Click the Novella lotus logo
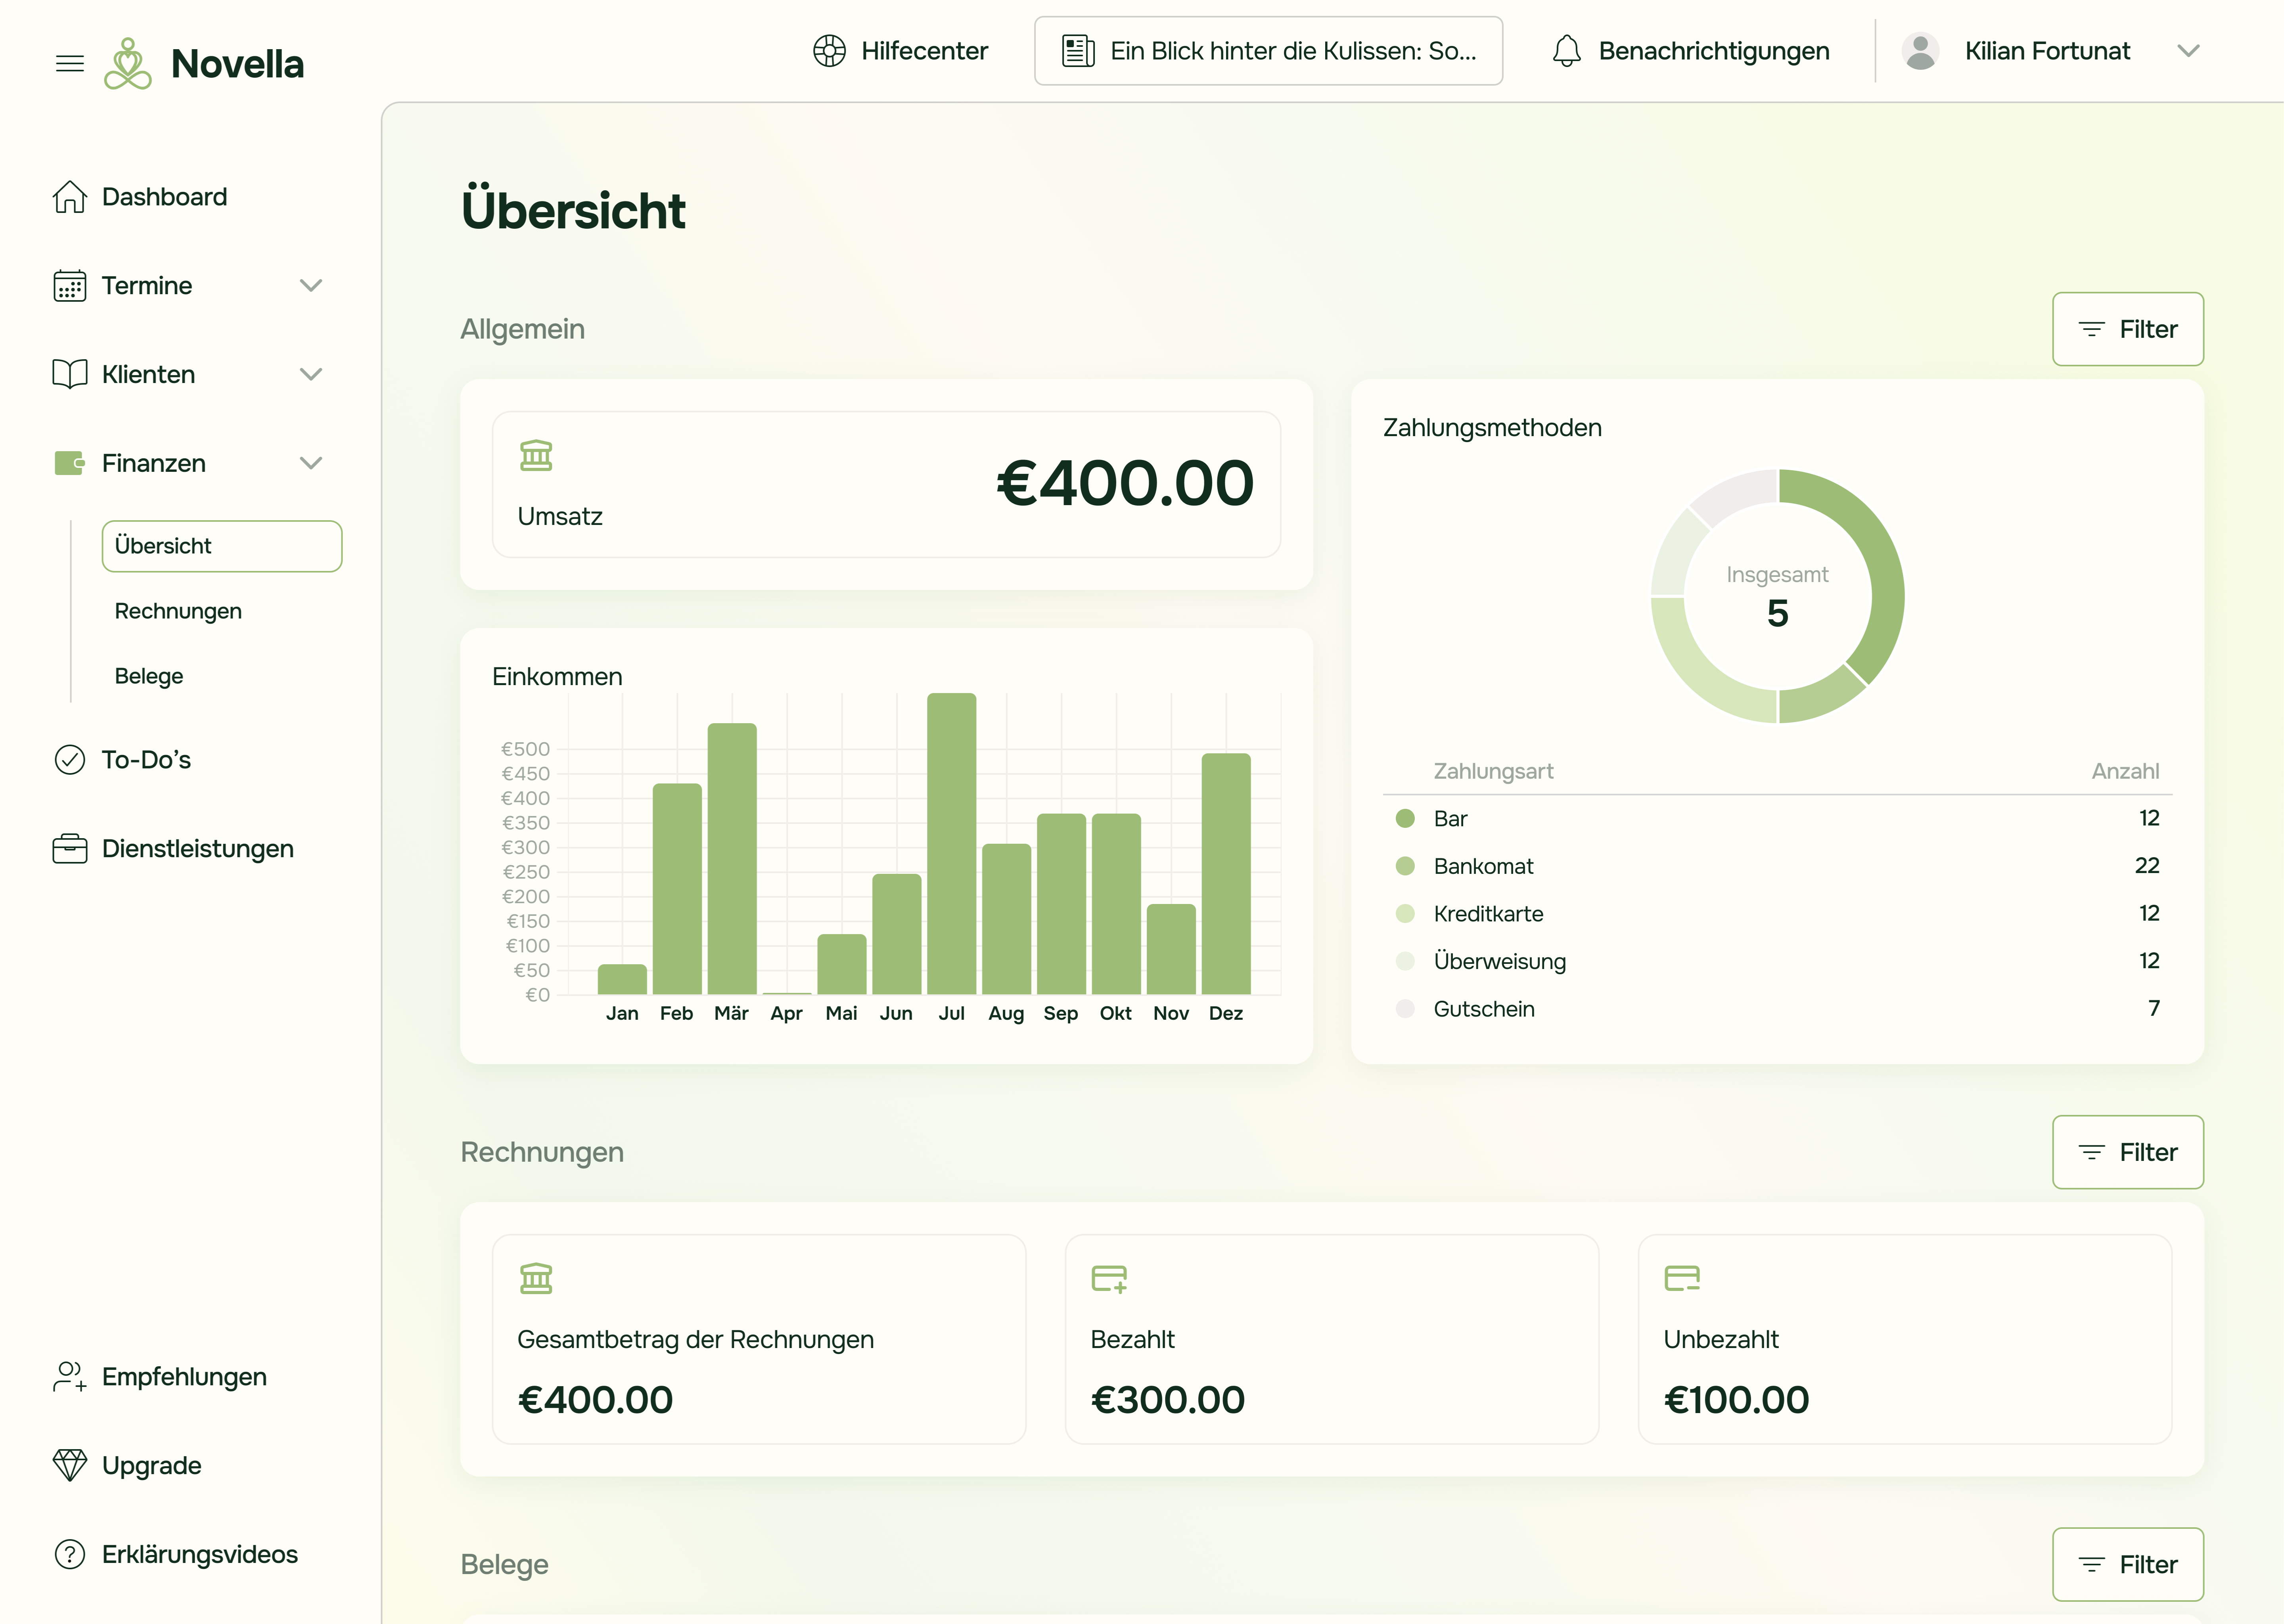 coord(128,64)
